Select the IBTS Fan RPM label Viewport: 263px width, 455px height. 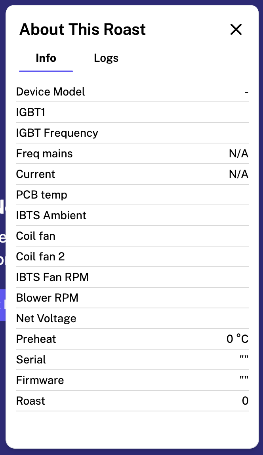coord(52,277)
